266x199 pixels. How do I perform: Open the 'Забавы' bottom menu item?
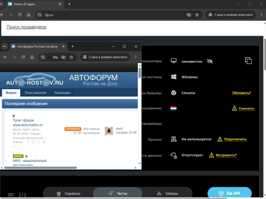click(168, 194)
